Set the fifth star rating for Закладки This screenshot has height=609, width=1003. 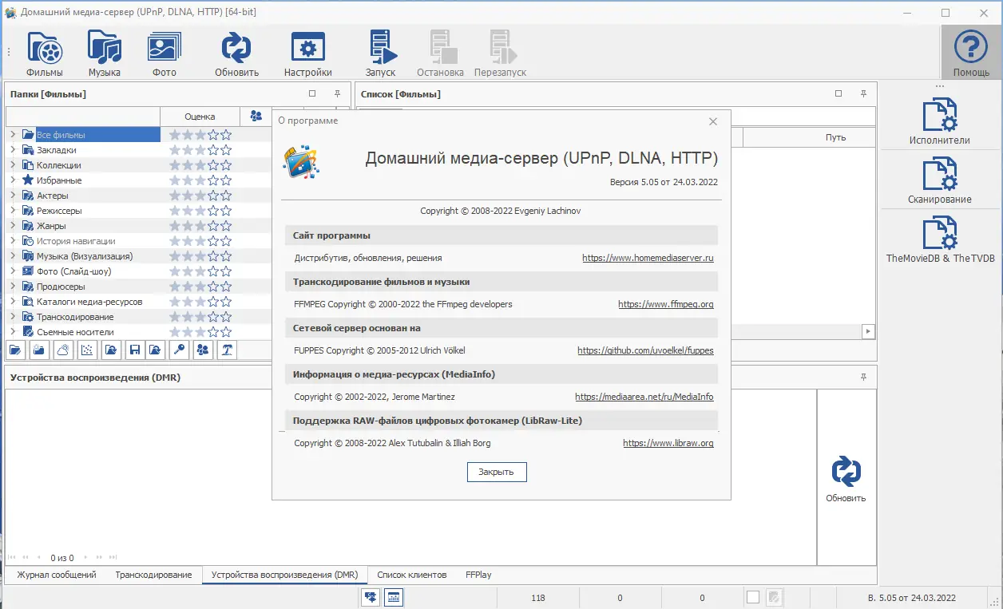(226, 150)
